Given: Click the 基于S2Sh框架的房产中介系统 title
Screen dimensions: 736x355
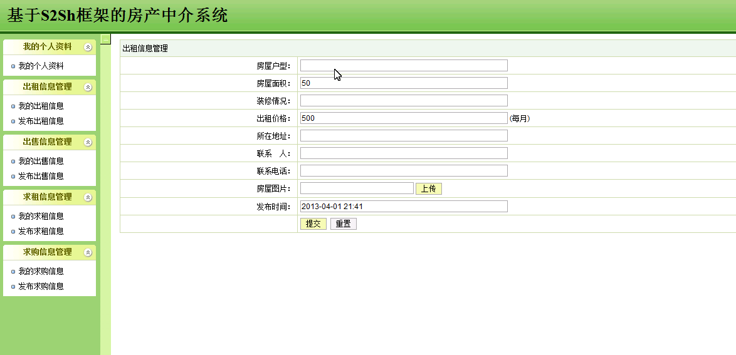Looking at the screenshot, I should click(117, 16).
